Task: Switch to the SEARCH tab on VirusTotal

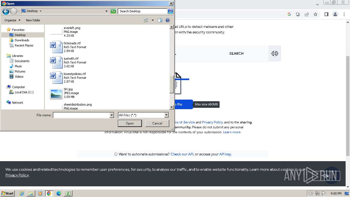Action: tap(236, 54)
